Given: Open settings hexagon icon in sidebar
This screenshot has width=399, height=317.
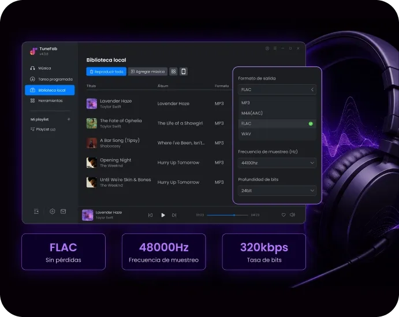Looking at the screenshot, I should click(53, 212).
